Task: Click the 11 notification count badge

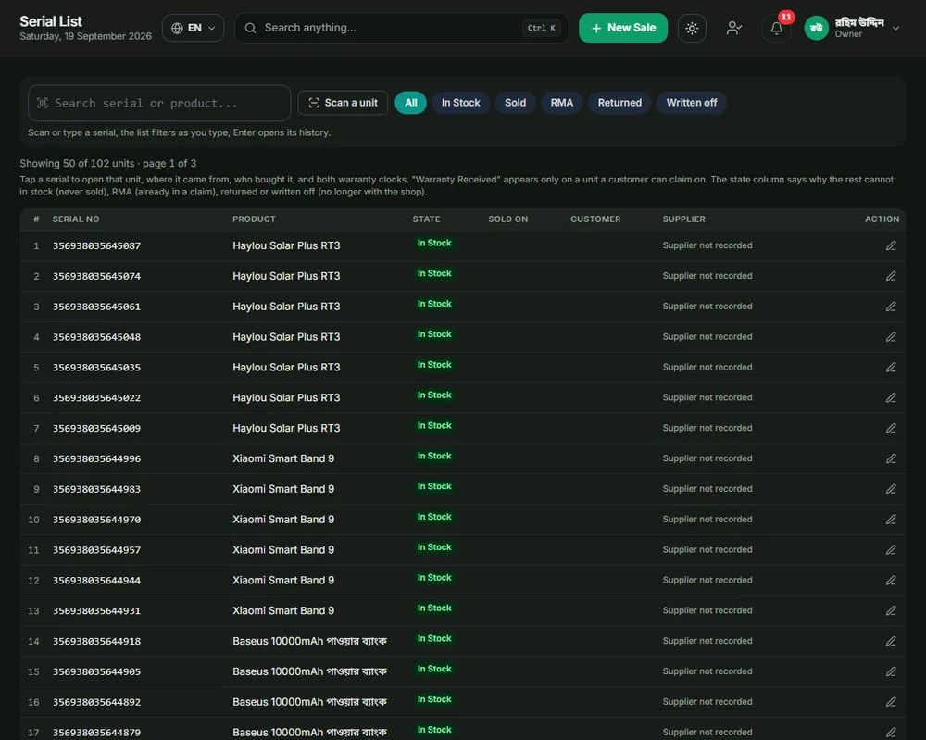Action: [x=786, y=17]
